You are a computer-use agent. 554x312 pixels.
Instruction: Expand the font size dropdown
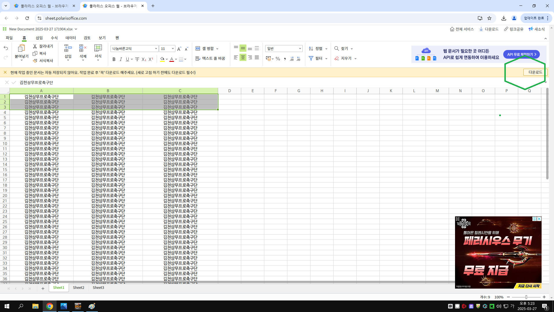click(173, 49)
